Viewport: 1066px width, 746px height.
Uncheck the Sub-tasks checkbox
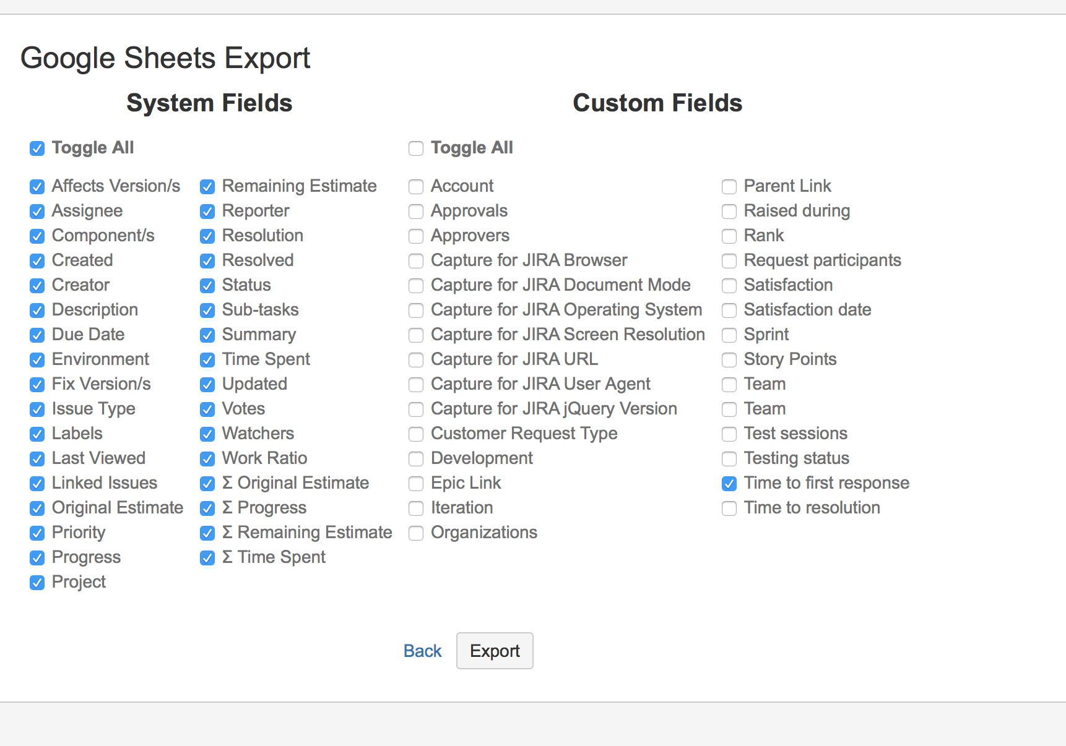tap(207, 311)
